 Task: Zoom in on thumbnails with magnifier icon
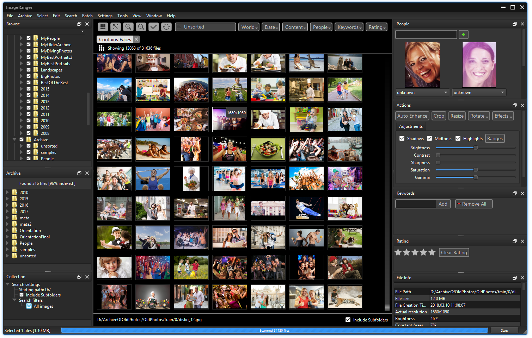point(128,27)
